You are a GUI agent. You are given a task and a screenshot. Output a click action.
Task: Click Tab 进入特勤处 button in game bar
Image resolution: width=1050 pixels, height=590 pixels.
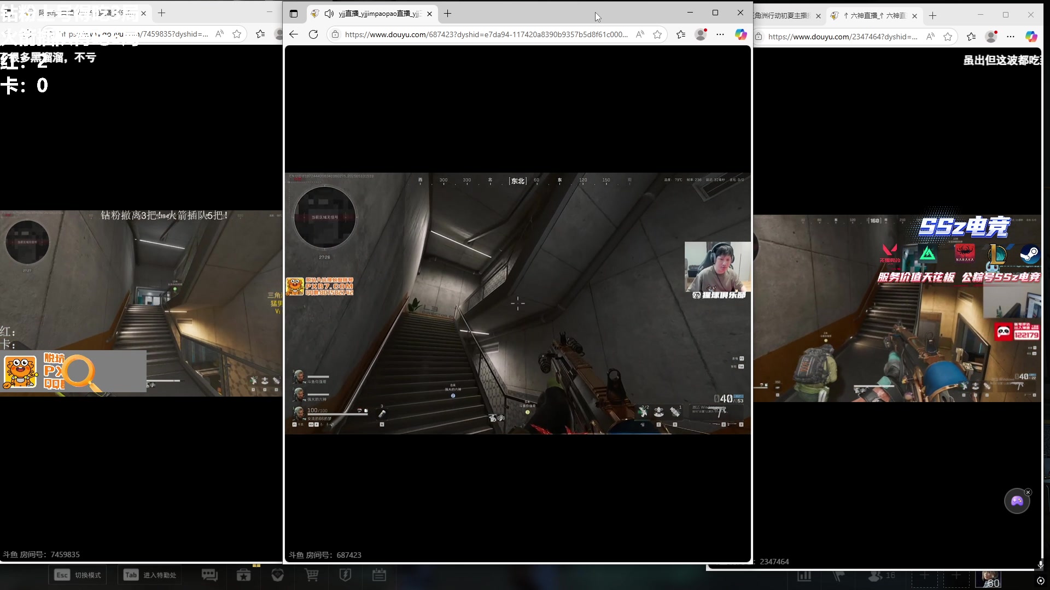click(150, 575)
